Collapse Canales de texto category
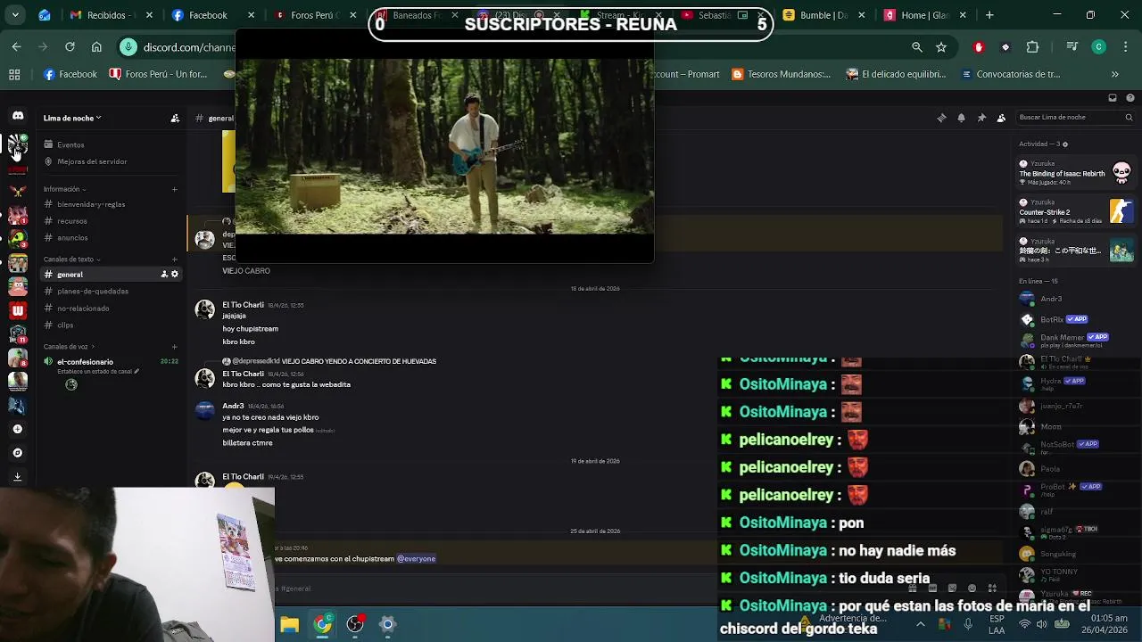This screenshot has height=642, width=1142. pyautogui.click(x=71, y=259)
